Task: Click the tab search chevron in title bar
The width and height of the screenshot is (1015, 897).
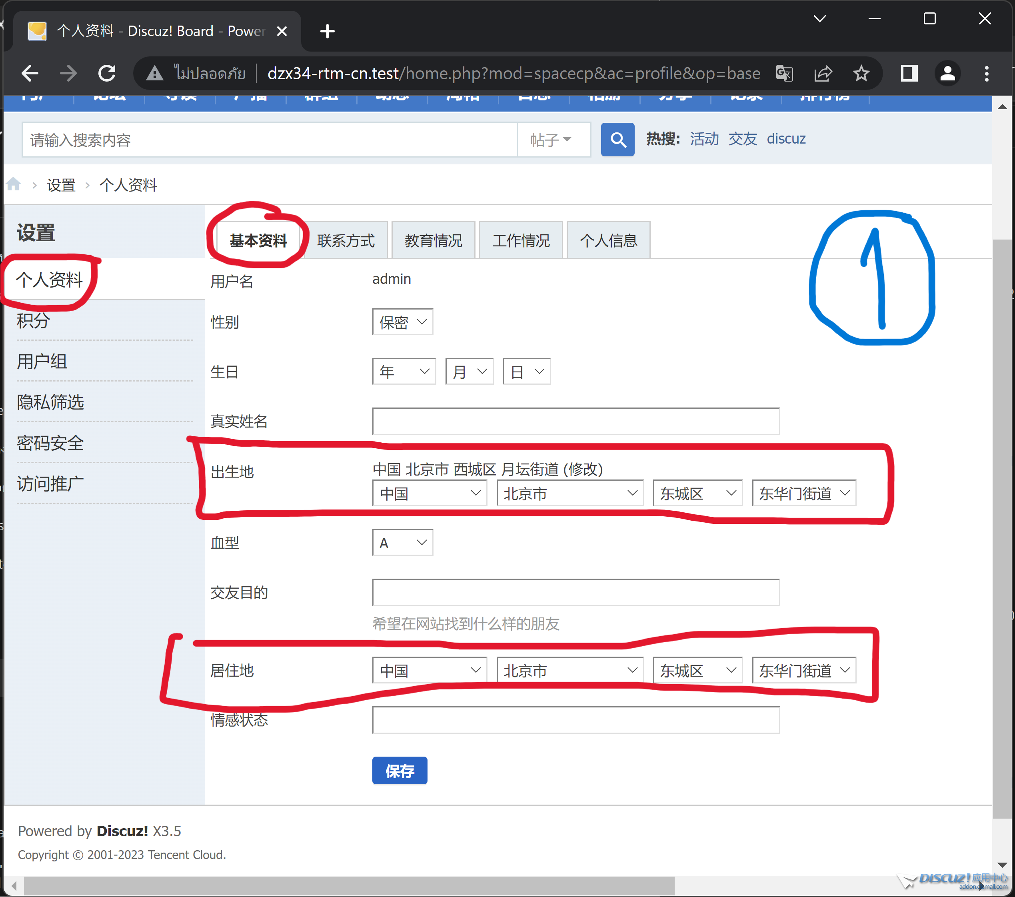Action: [x=820, y=19]
